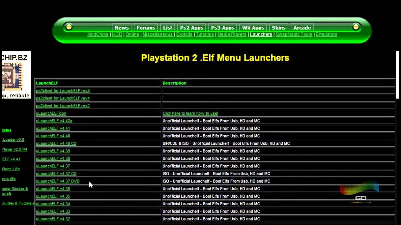401x225 pixels.
Task: Open the Exploits submenu link
Action: (184, 34)
